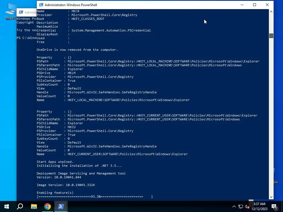Click 'Image Version: 10.0.19045.3324' line
This screenshot has height=212, width=283.
[66, 185]
